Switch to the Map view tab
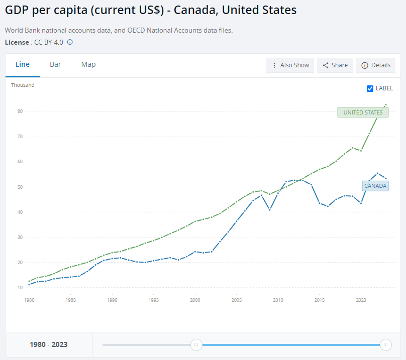This screenshot has height=360, width=406. point(88,64)
